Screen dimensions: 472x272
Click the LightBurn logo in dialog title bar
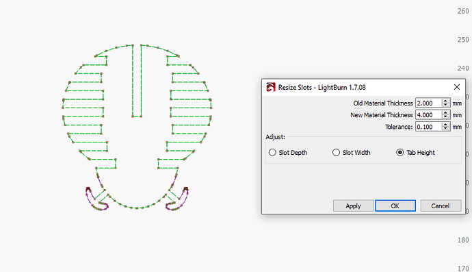pos(271,88)
